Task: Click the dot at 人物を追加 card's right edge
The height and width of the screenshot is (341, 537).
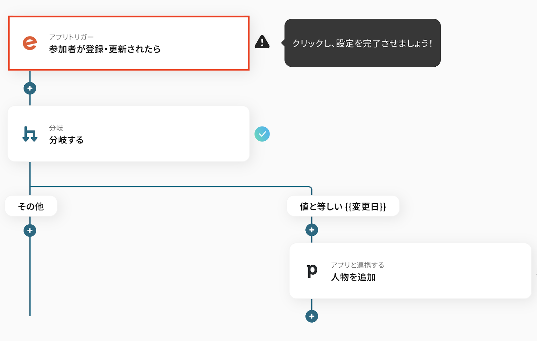Action: click(536, 274)
